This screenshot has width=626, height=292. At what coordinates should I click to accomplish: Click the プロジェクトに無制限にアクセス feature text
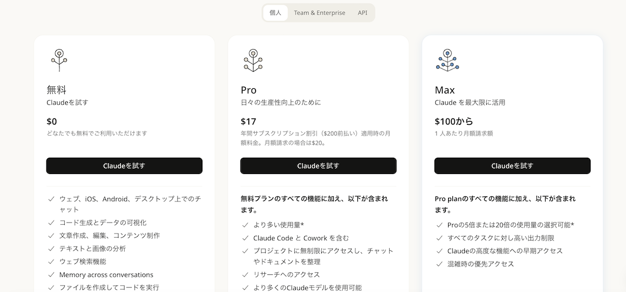(323, 256)
